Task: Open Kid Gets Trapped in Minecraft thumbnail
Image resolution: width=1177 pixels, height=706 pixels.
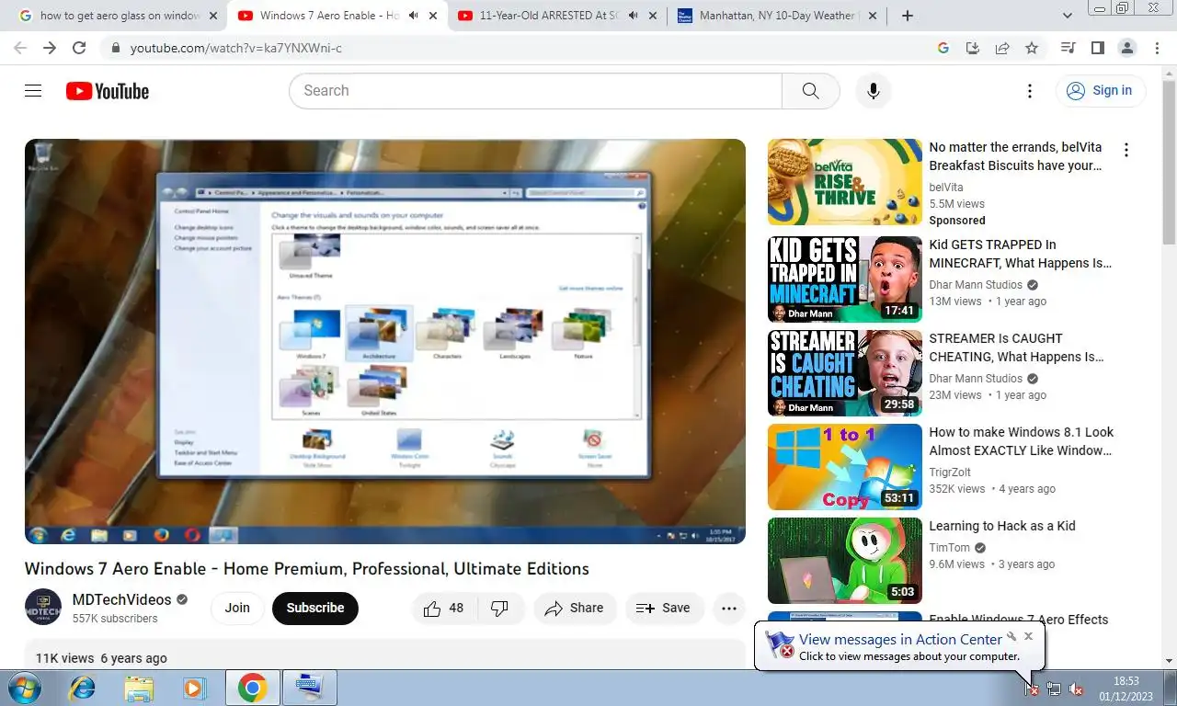Action: (845, 279)
